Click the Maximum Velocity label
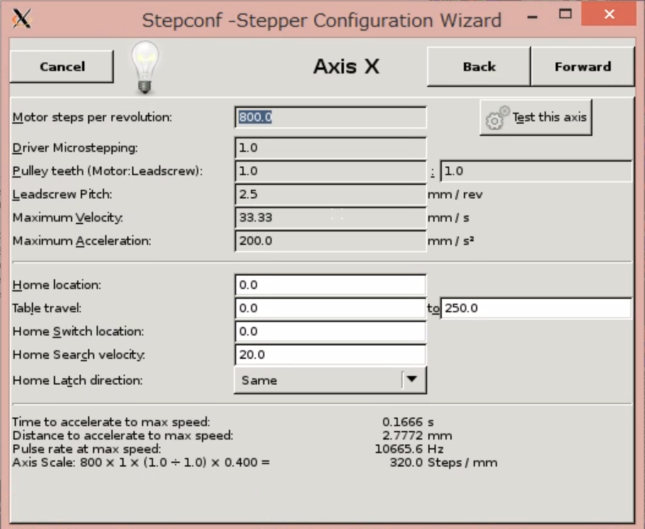 [67, 218]
